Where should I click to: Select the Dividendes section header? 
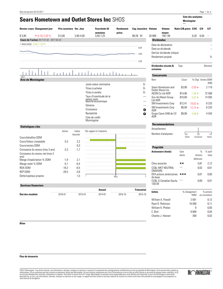(182, 40)
